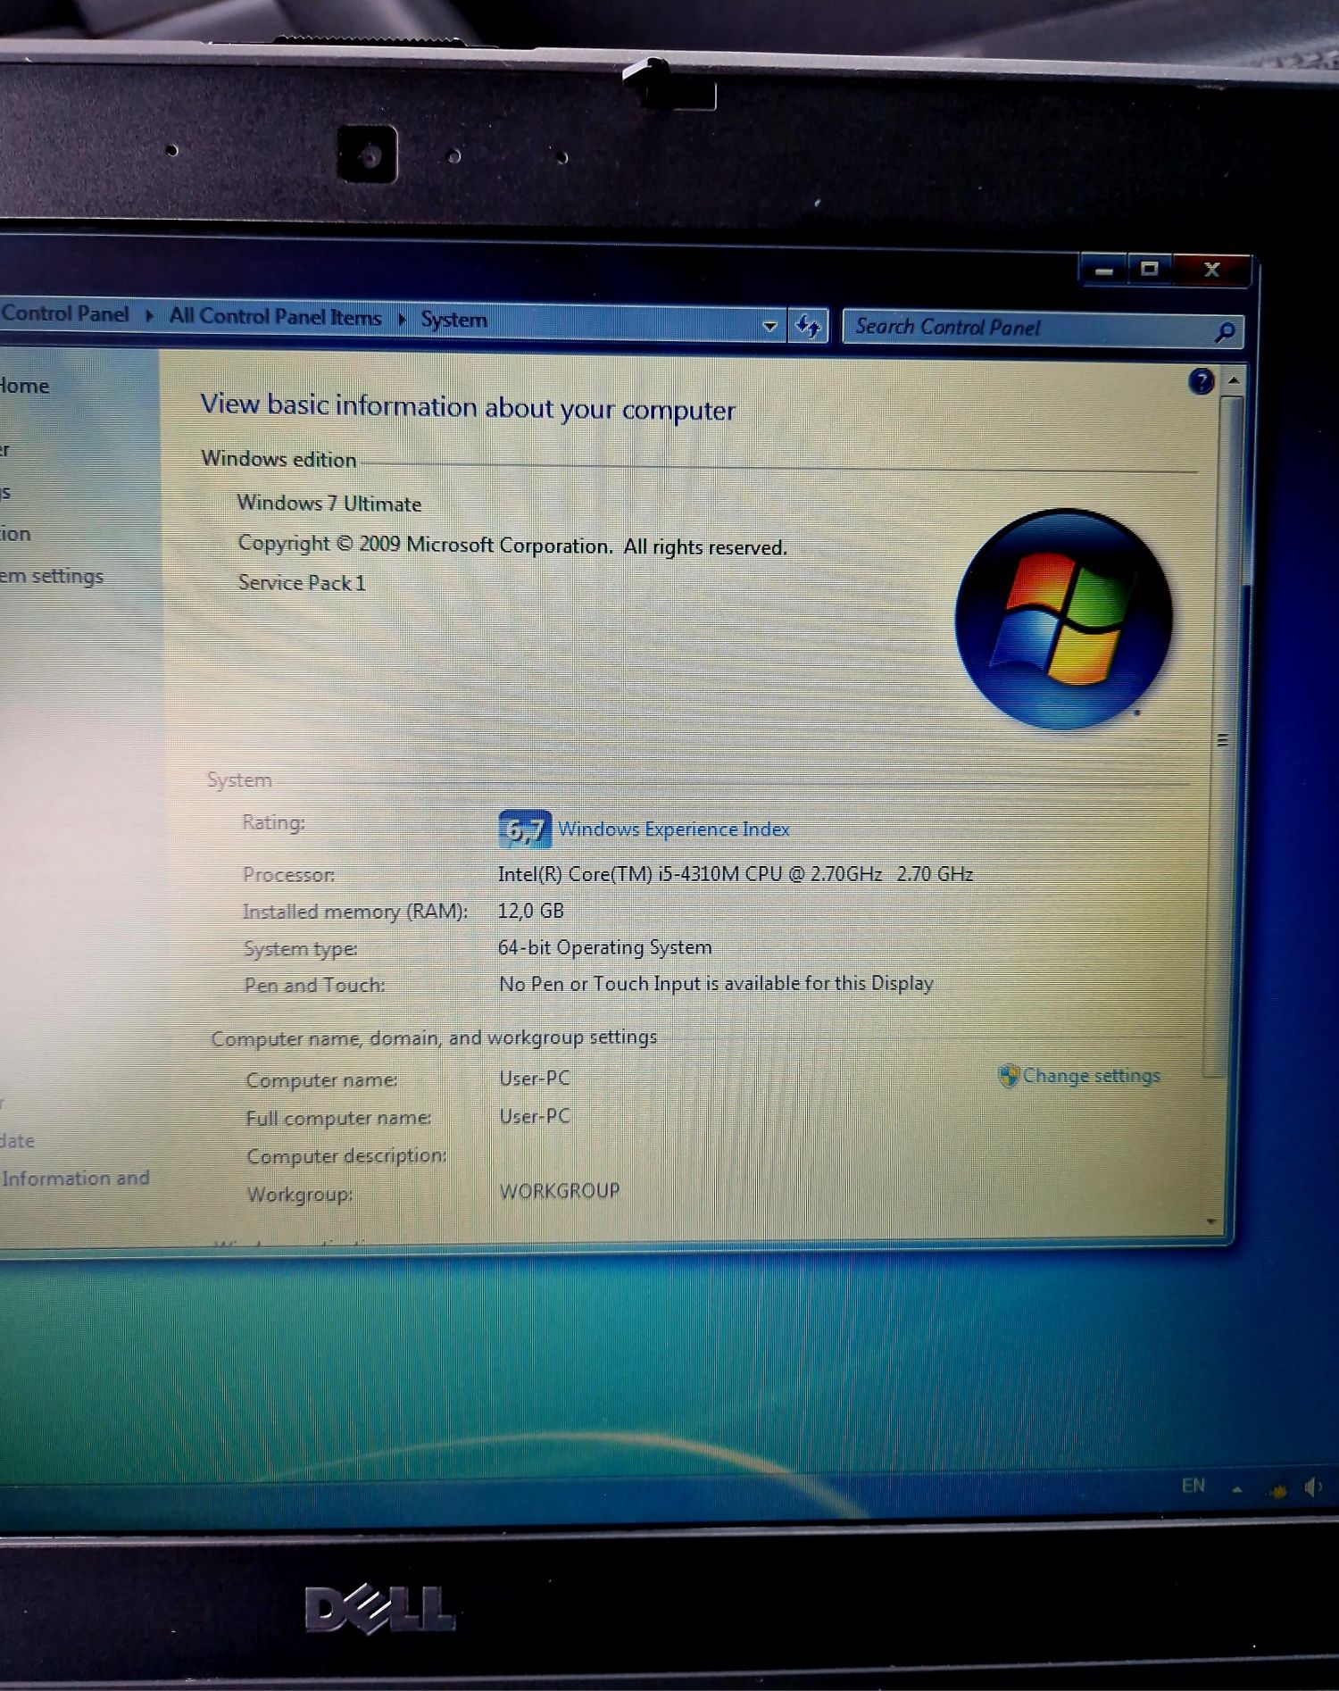Click the Windows logo orb
The width and height of the screenshot is (1339, 1691).
[x=1062, y=619]
